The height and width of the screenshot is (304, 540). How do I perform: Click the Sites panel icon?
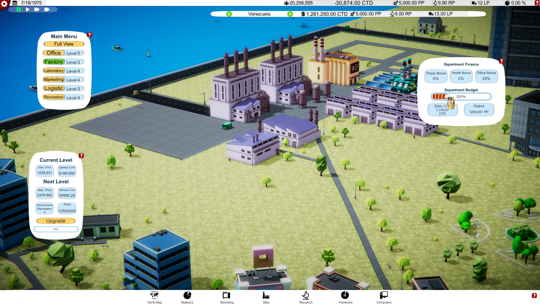[x=267, y=296]
